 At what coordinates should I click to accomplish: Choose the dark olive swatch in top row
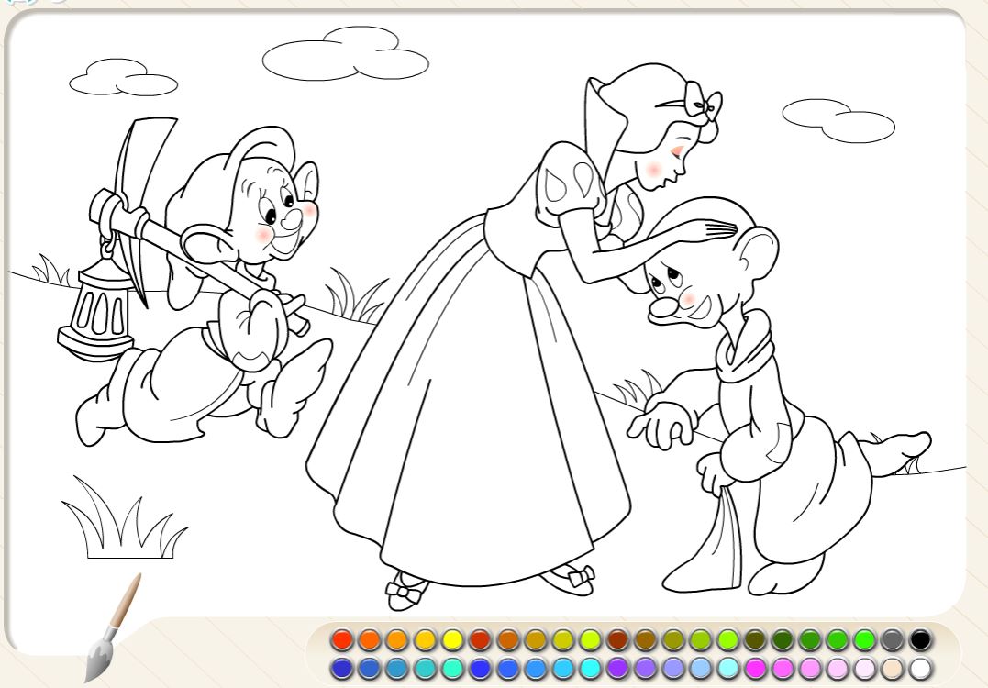[754, 640]
